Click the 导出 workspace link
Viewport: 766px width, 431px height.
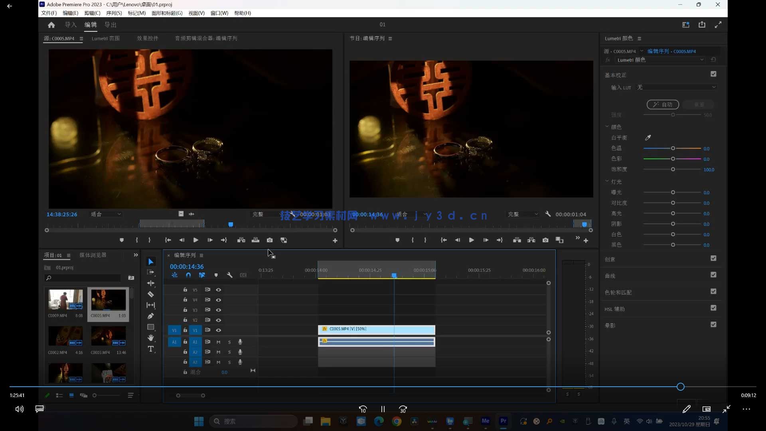coord(111,25)
